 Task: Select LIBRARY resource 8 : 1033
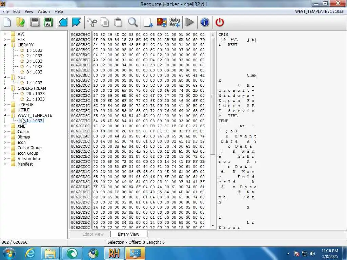click(x=34, y=72)
